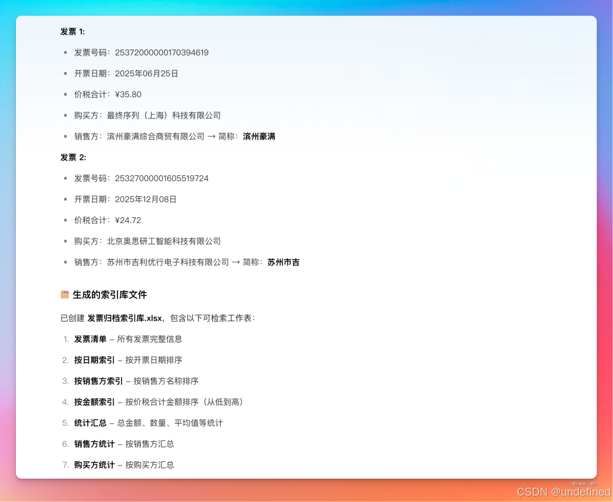Click description 按价税合计金额排序（从低到高）

[186, 402]
